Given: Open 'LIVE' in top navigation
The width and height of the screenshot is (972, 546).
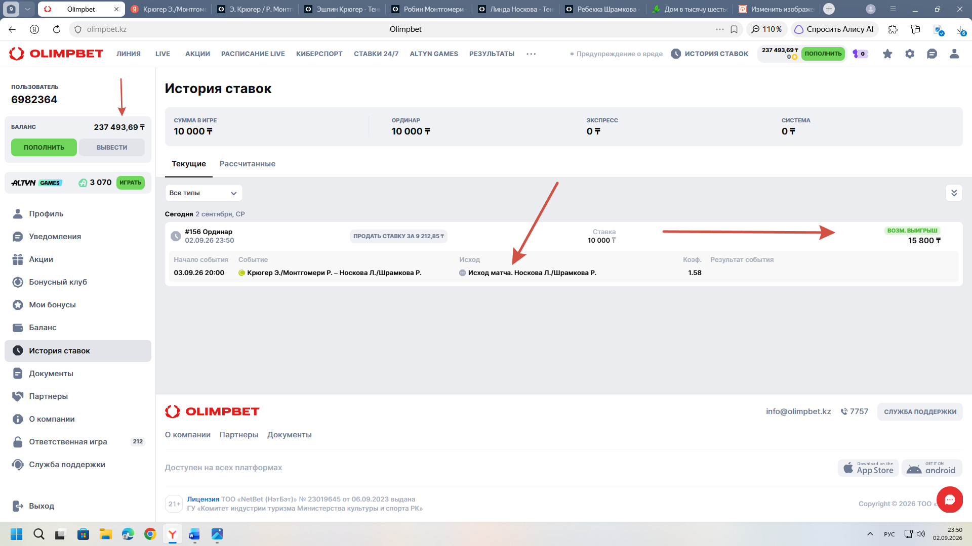Looking at the screenshot, I should (163, 54).
